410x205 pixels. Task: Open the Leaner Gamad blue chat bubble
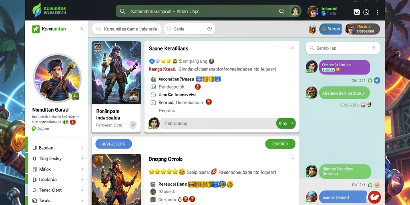point(343,197)
